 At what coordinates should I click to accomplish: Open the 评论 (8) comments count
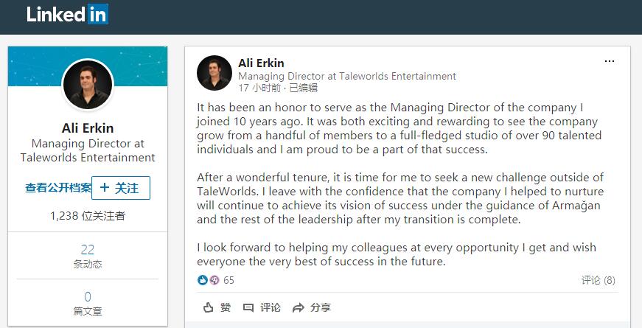tap(598, 280)
